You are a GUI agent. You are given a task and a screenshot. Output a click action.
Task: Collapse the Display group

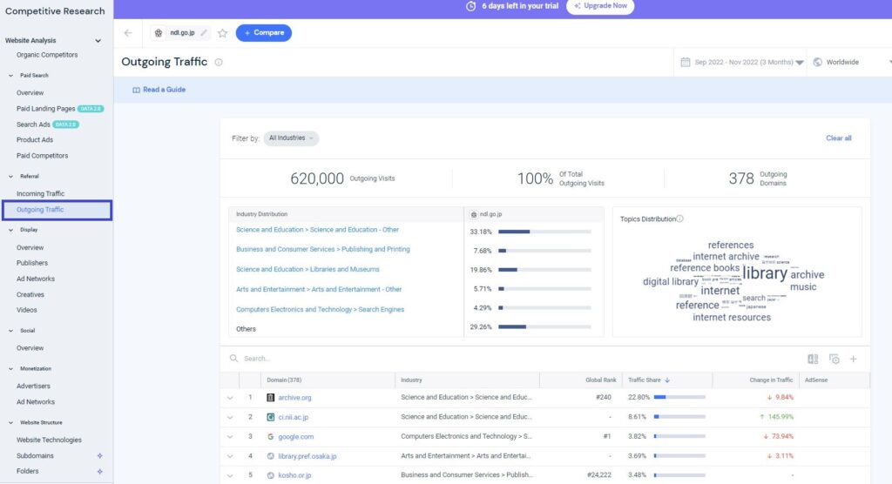coord(10,231)
